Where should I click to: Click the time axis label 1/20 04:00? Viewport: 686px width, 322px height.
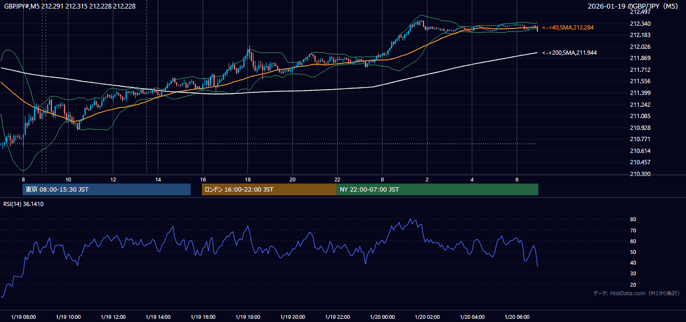(x=472, y=317)
